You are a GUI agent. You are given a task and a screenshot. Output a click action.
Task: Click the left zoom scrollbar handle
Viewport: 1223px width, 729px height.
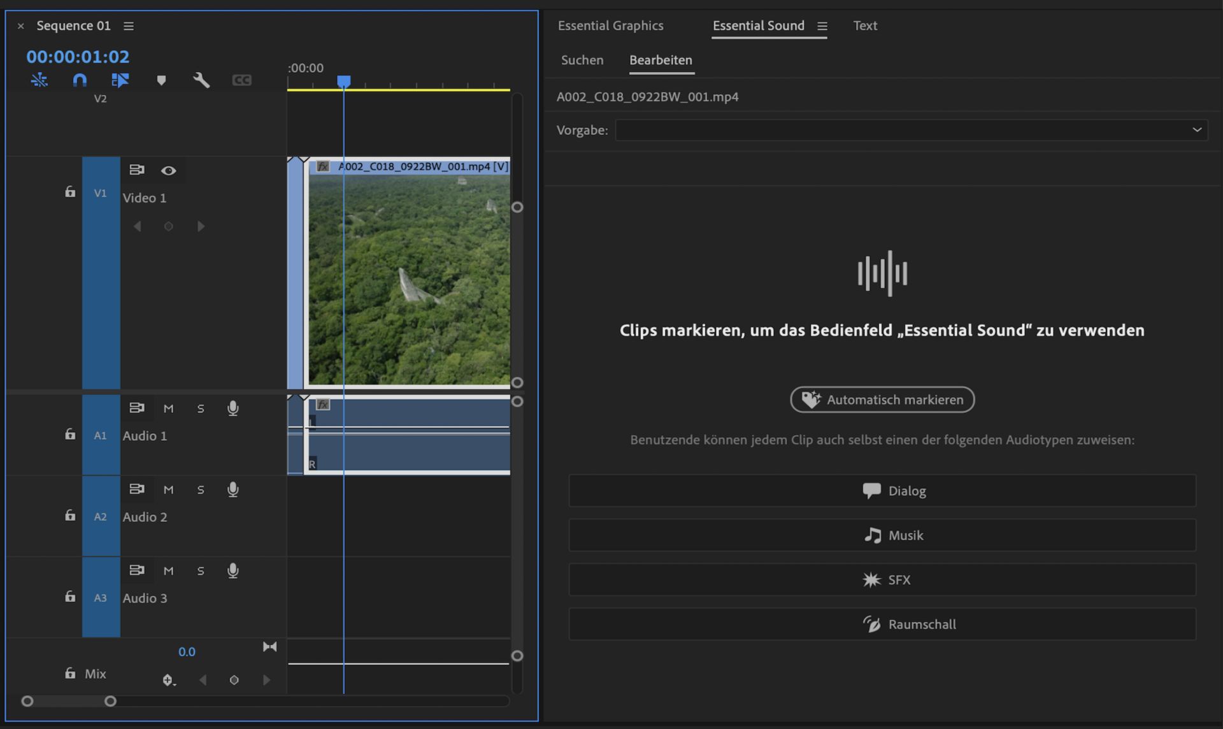click(x=27, y=701)
